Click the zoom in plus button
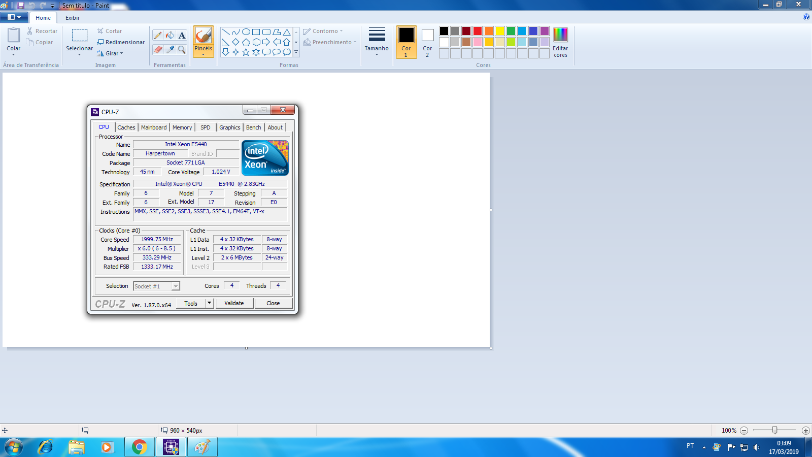Image resolution: width=812 pixels, height=457 pixels. [x=805, y=430]
